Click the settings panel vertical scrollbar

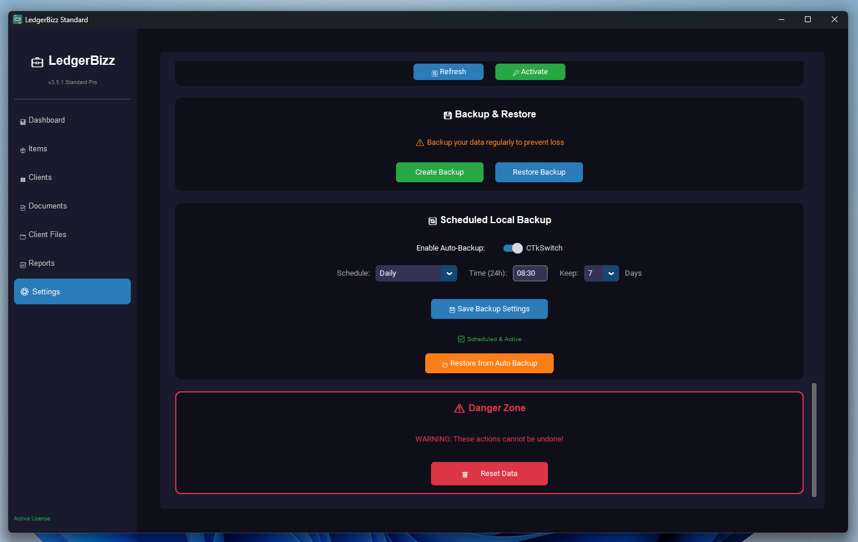[814, 440]
